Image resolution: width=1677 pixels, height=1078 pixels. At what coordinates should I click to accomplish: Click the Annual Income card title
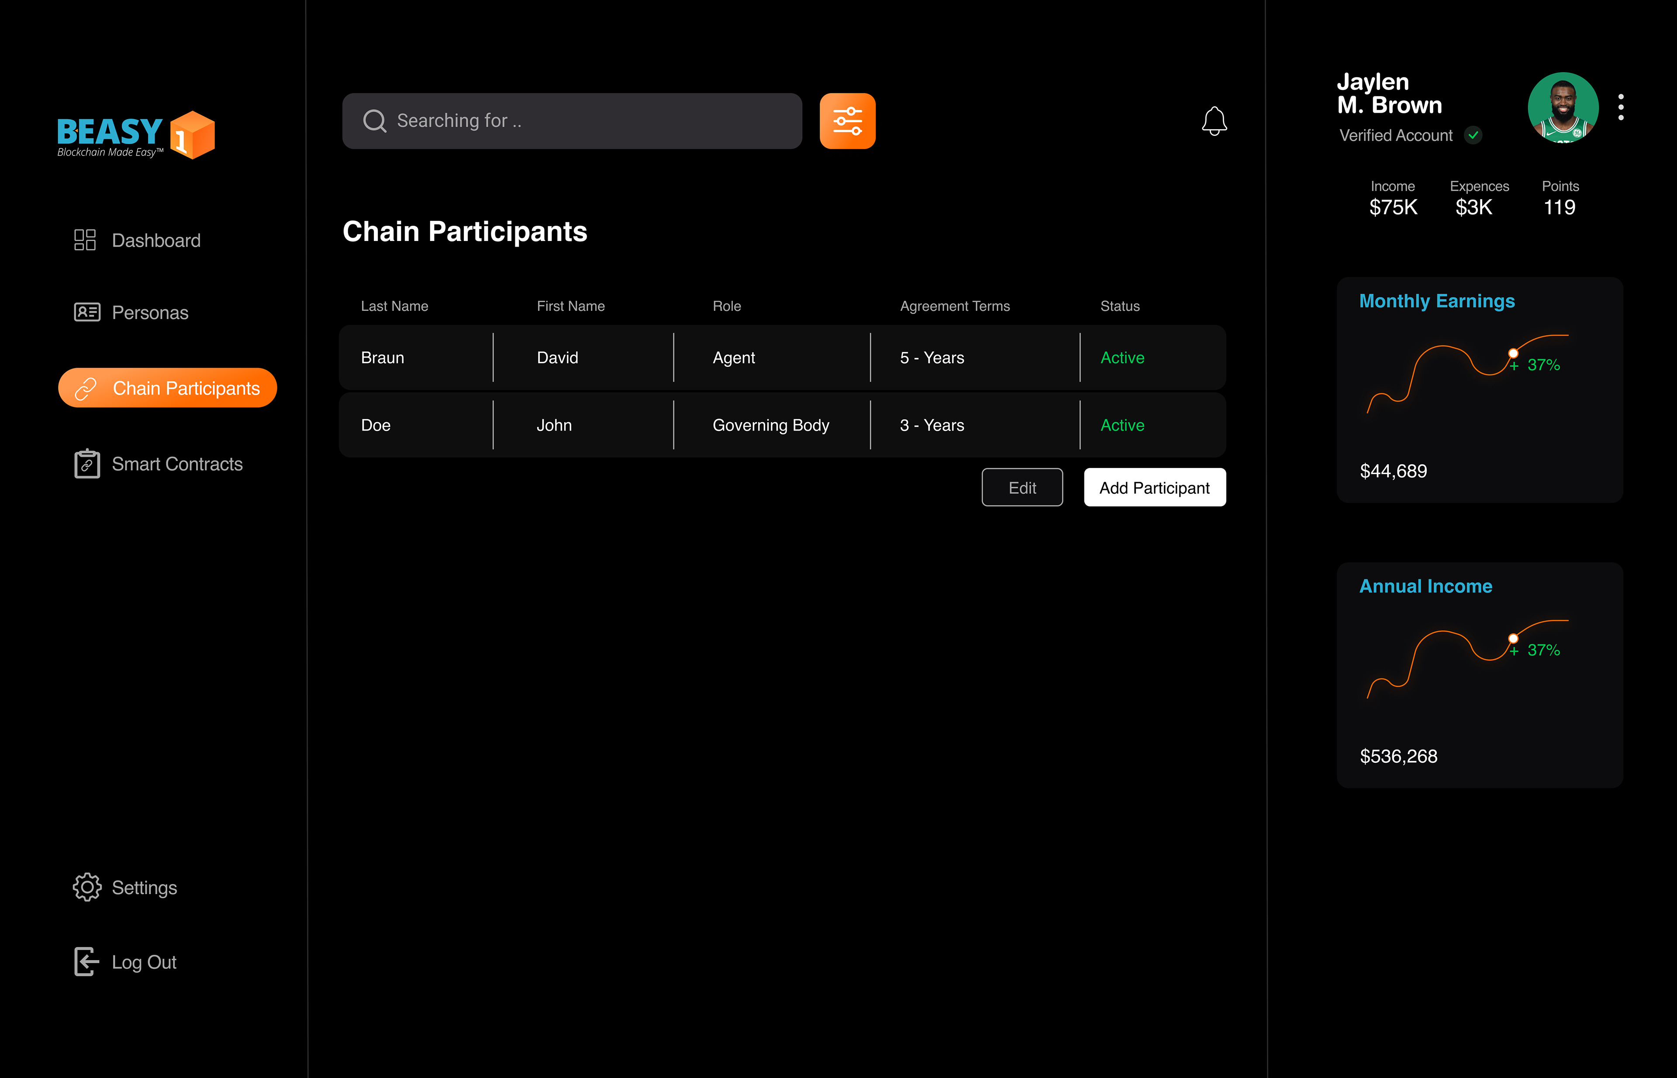point(1425,586)
